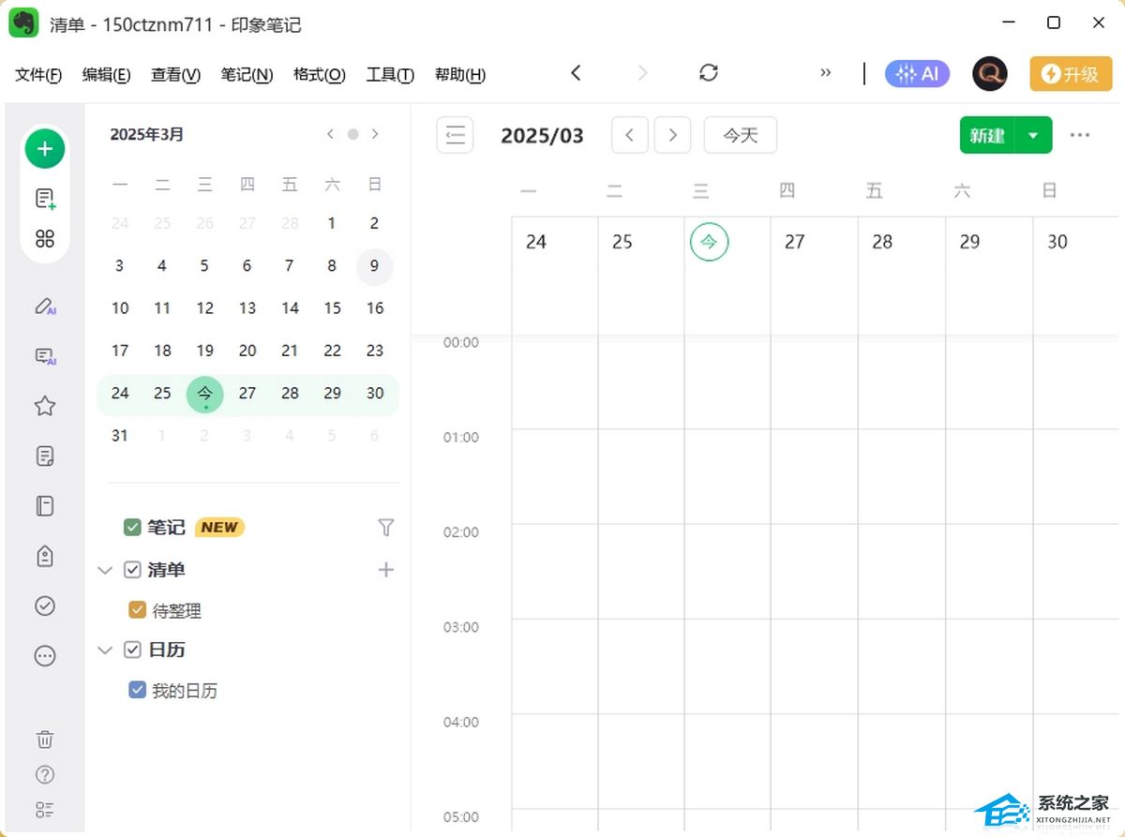Toggle the 笔记 checkbox
Viewport: 1125px width, 837px height.
132,528
